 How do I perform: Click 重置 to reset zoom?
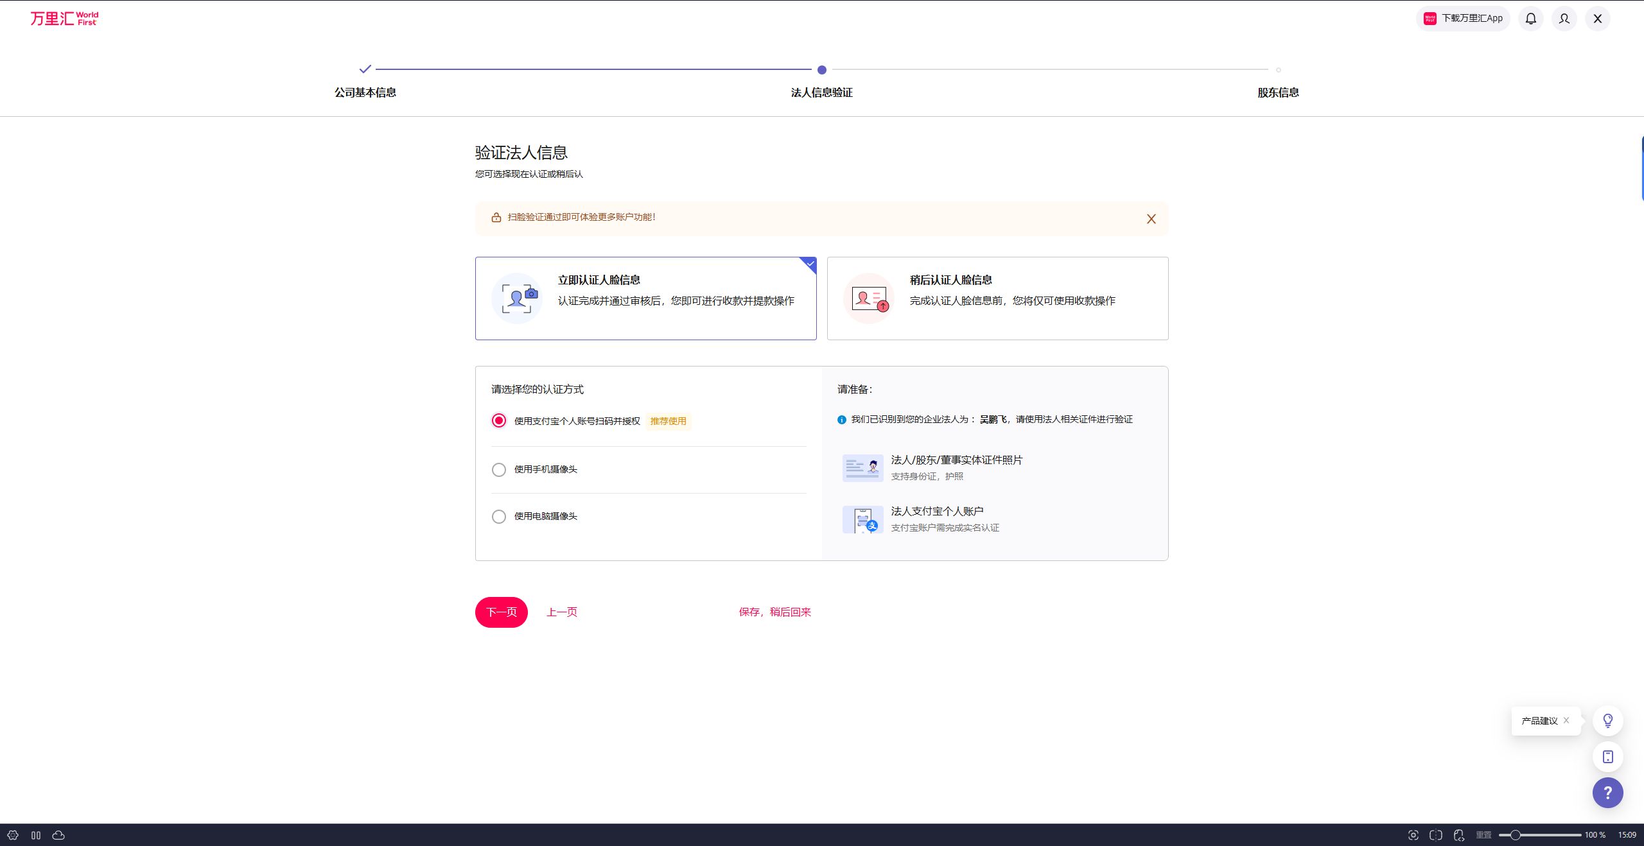pos(1483,835)
